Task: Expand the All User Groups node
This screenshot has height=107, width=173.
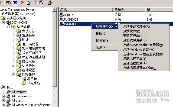Action: 3,96
